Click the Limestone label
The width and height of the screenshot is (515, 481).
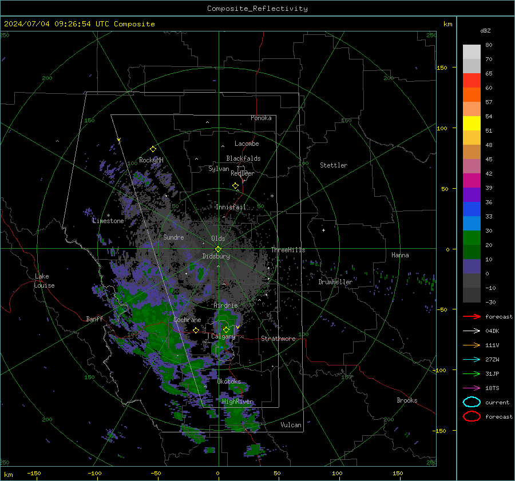coord(108,221)
